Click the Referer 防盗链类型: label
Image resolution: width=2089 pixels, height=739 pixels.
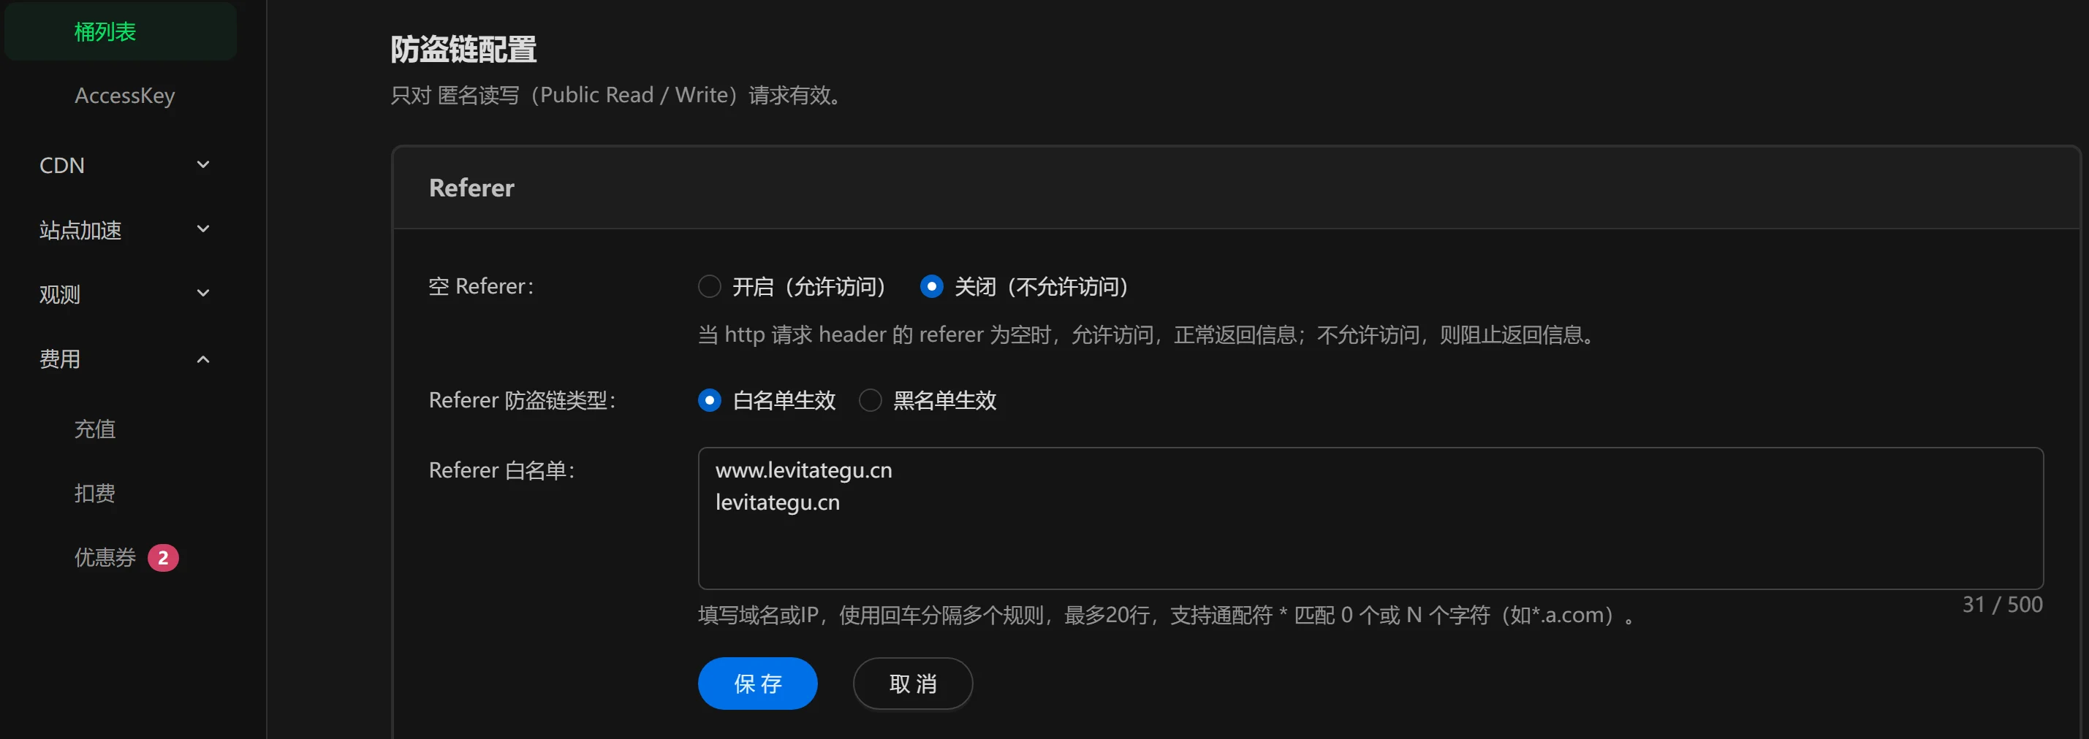(522, 400)
